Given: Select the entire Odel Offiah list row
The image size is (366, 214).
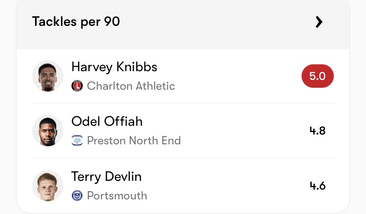Looking at the screenshot, I should click(x=220, y=131).
